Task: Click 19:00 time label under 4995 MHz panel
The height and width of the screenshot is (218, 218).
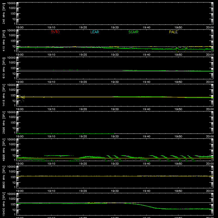Action: coord(20,164)
